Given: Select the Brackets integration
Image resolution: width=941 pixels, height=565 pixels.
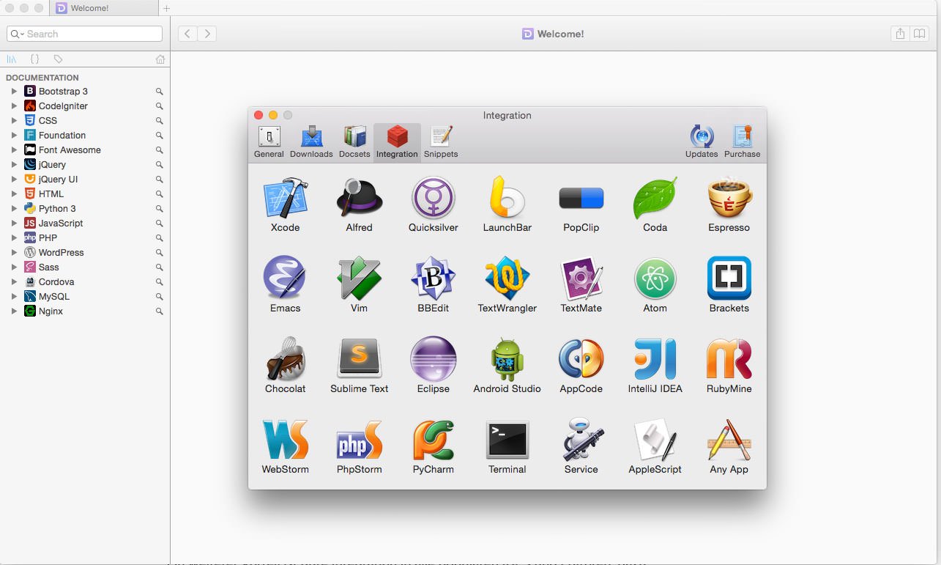Looking at the screenshot, I should [x=729, y=278].
